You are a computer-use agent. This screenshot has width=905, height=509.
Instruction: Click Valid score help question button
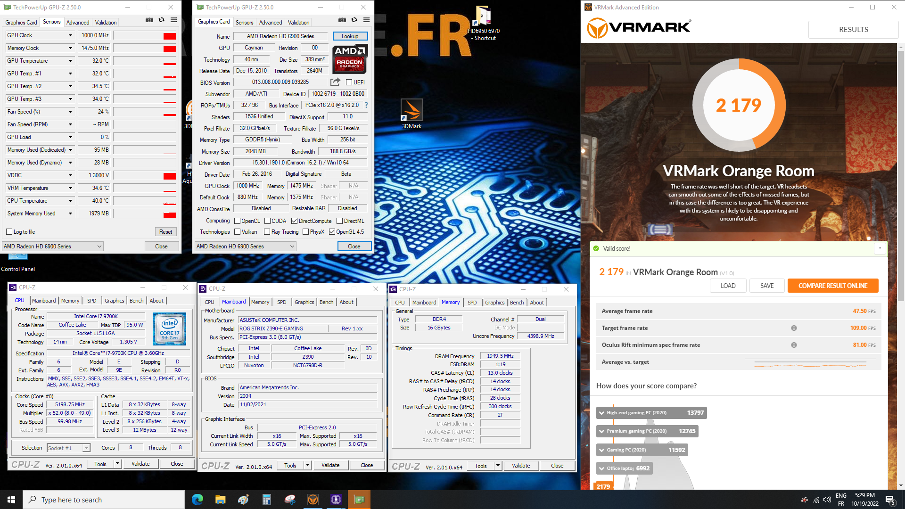click(x=880, y=248)
